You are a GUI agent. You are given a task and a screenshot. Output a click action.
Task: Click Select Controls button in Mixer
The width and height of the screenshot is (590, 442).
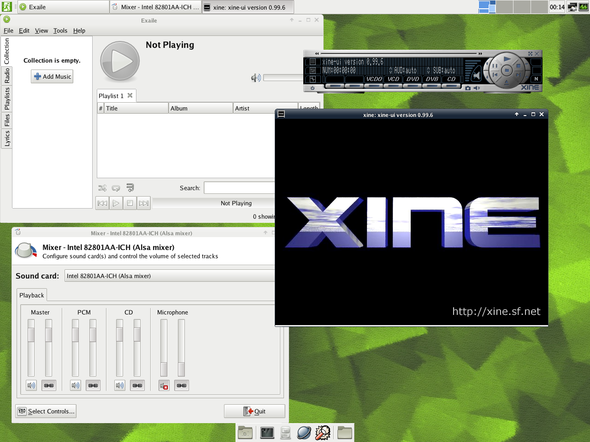point(46,411)
